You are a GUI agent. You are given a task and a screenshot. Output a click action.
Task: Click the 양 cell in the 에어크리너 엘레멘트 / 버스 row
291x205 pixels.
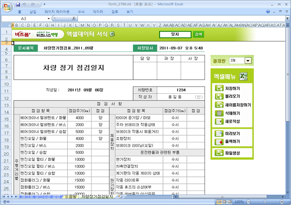click(x=101, y=125)
